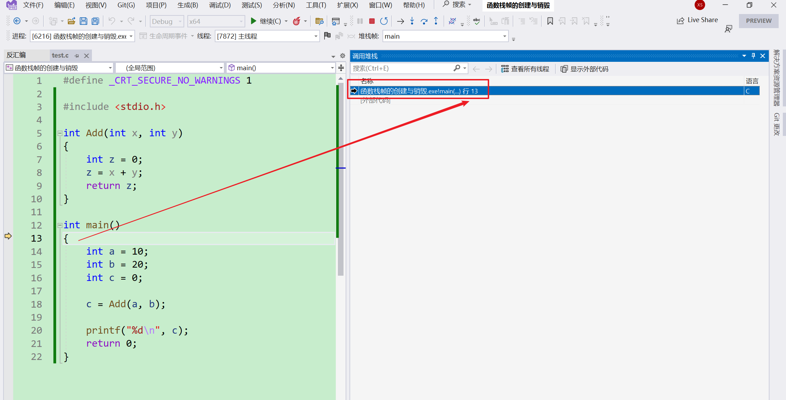The height and width of the screenshot is (400, 786).
Task: Collapse the Add function code block
Action: coord(60,133)
